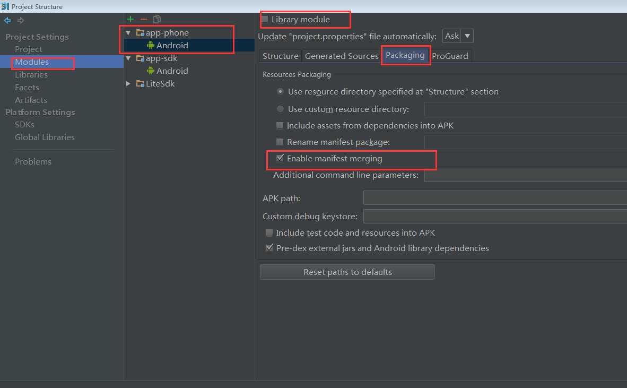Select Modules in the sidebar

[32, 62]
